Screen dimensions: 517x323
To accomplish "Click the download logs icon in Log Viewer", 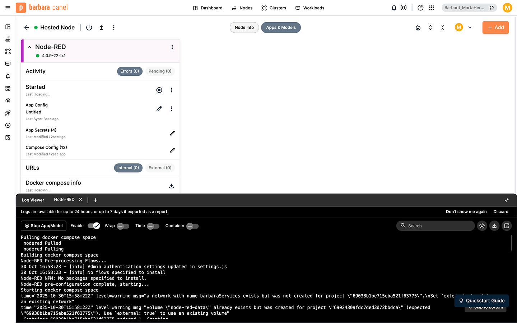I will (x=494, y=226).
